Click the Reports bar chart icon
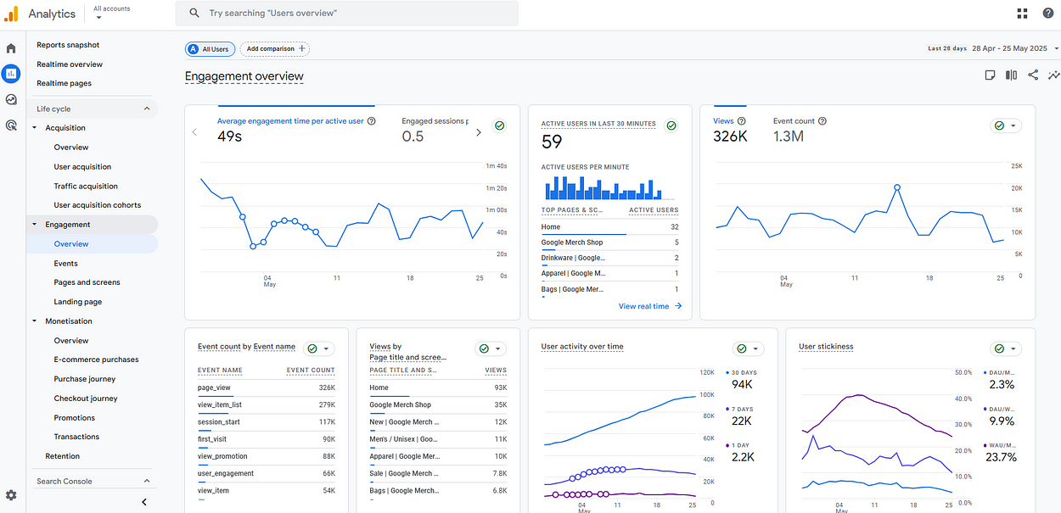This screenshot has width=1061, height=513. pyautogui.click(x=11, y=74)
